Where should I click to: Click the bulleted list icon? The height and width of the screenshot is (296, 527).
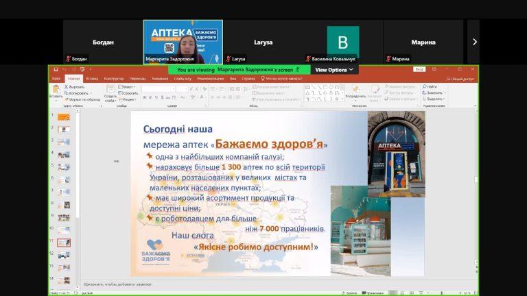pos(213,89)
